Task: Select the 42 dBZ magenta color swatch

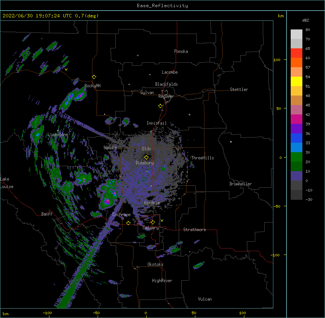Action: (296, 119)
